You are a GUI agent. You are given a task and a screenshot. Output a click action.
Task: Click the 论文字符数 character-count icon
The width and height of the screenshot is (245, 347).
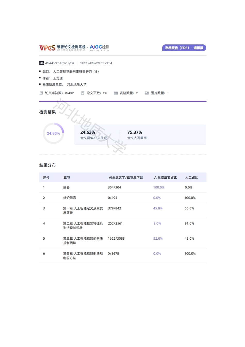click(x=41, y=93)
